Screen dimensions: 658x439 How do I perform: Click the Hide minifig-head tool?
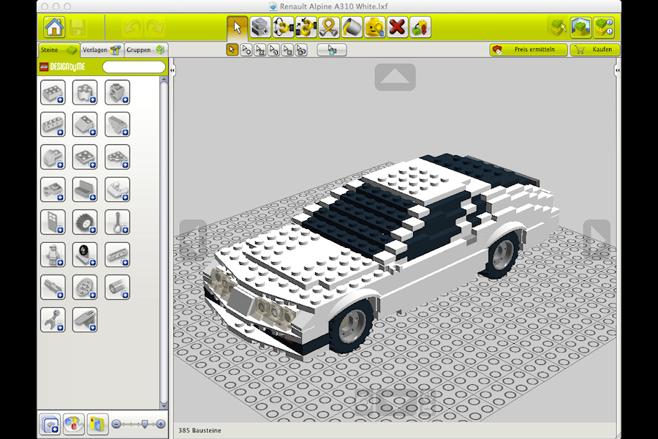tap(374, 28)
